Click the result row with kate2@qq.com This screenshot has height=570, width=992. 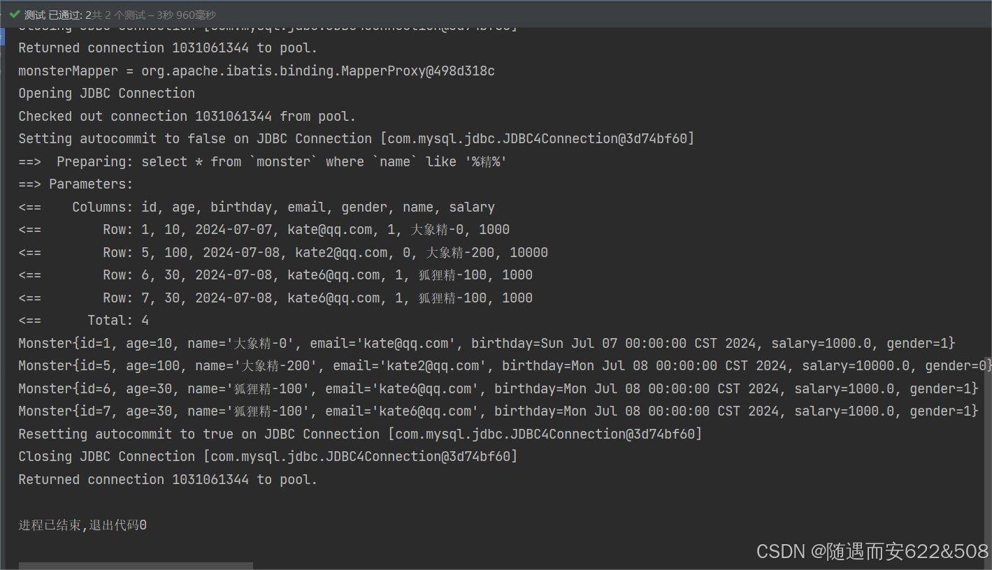pyautogui.click(x=283, y=252)
